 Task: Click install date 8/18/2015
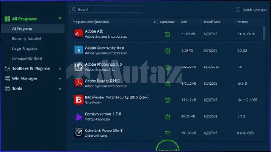point(211,67)
